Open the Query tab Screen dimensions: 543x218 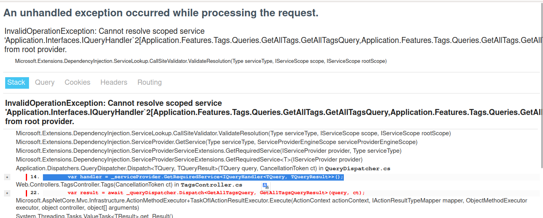[45, 82]
